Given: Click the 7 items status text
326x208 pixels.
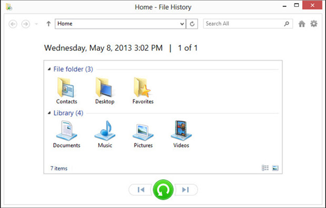Looking at the screenshot, I should coord(59,168).
